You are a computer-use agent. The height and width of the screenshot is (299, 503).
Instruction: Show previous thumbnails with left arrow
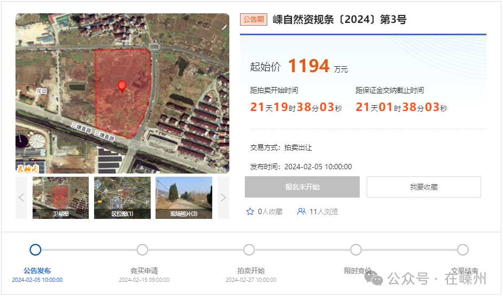pyautogui.click(x=21, y=198)
